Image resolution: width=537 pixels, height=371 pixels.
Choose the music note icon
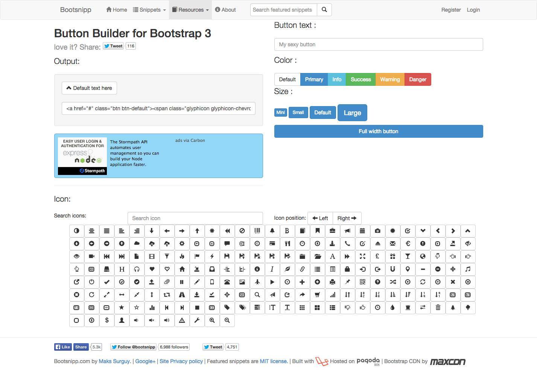click(x=468, y=269)
